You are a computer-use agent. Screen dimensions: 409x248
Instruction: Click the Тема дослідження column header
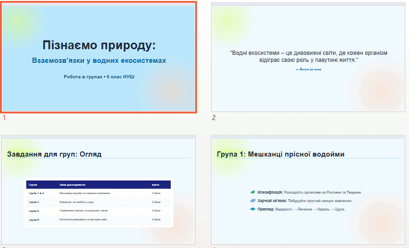pos(72,185)
